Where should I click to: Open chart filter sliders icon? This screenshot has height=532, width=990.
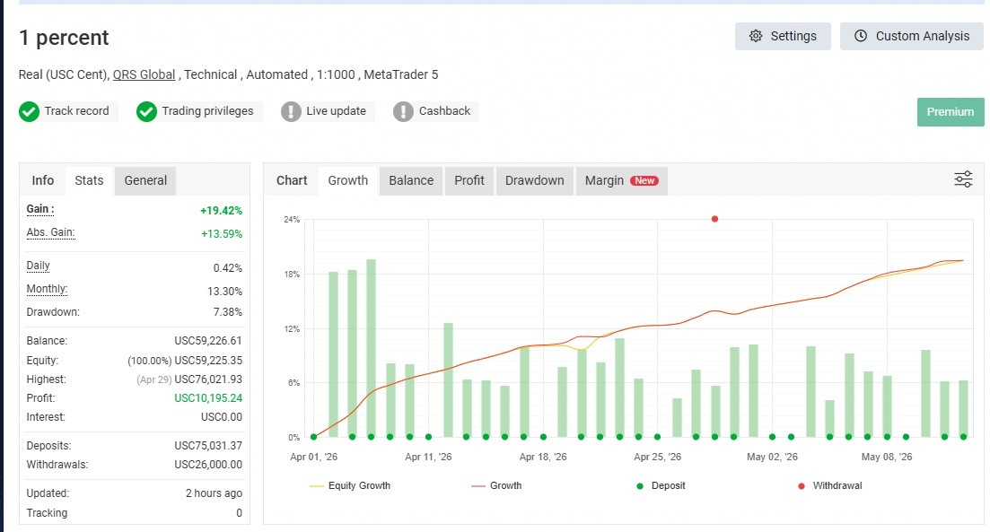[963, 179]
